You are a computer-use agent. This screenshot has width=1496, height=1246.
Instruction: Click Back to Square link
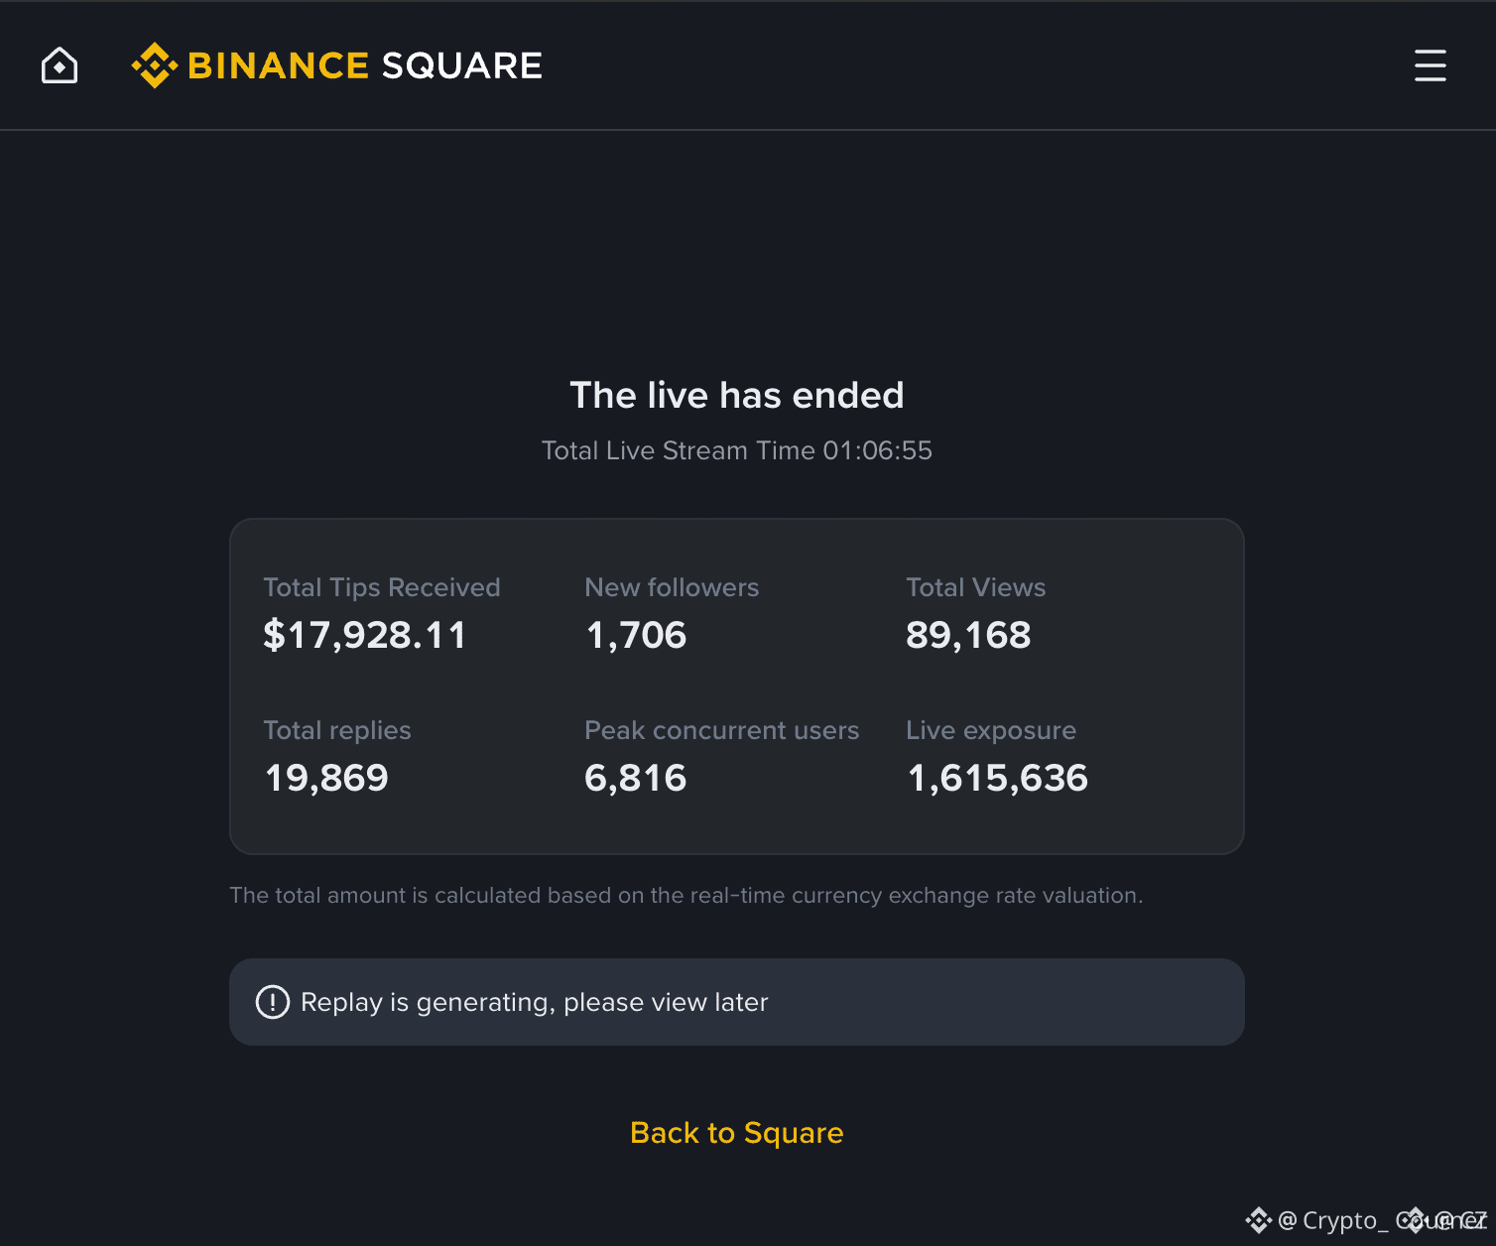click(x=737, y=1133)
